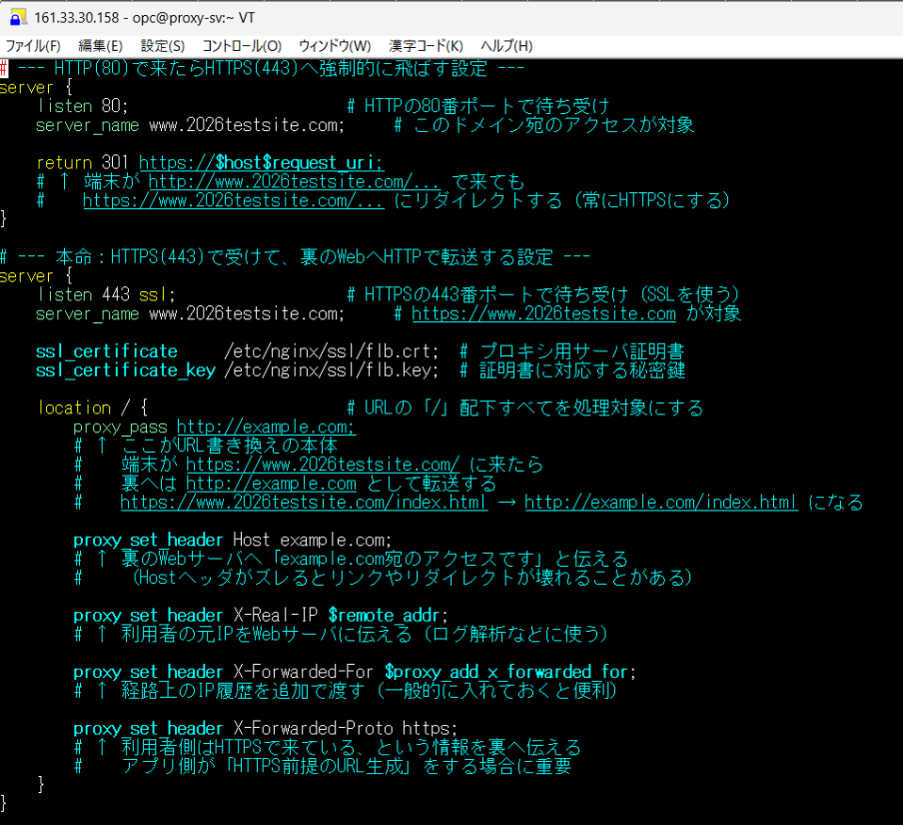Open the 編集(E) menu

point(100,46)
